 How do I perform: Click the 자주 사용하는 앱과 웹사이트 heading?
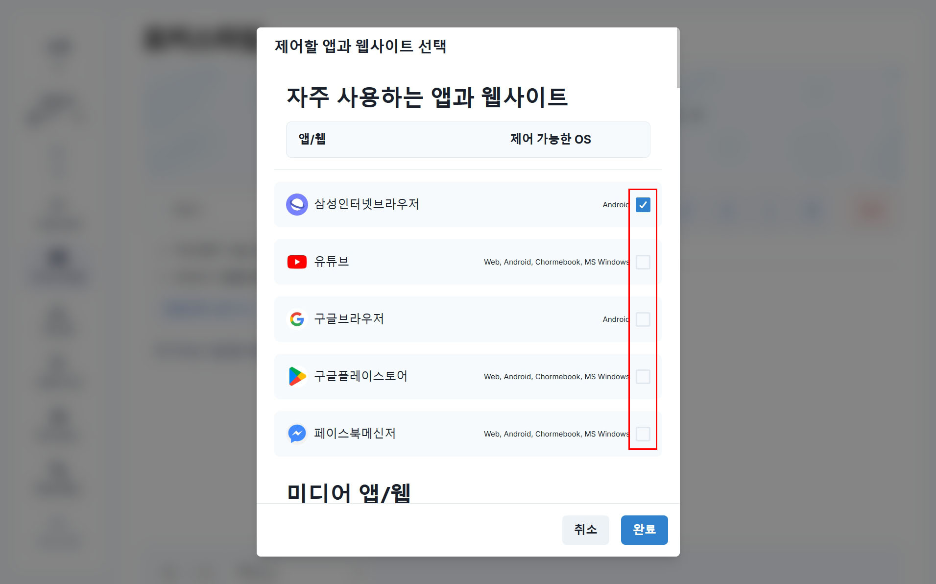tap(427, 97)
